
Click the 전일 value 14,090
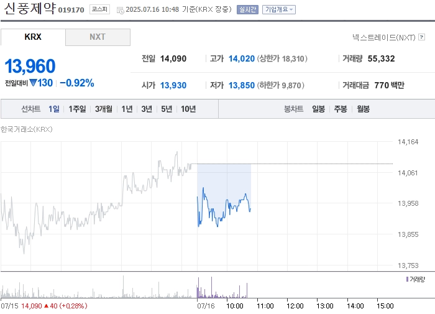pyautogui.click(x=173, y=58)
